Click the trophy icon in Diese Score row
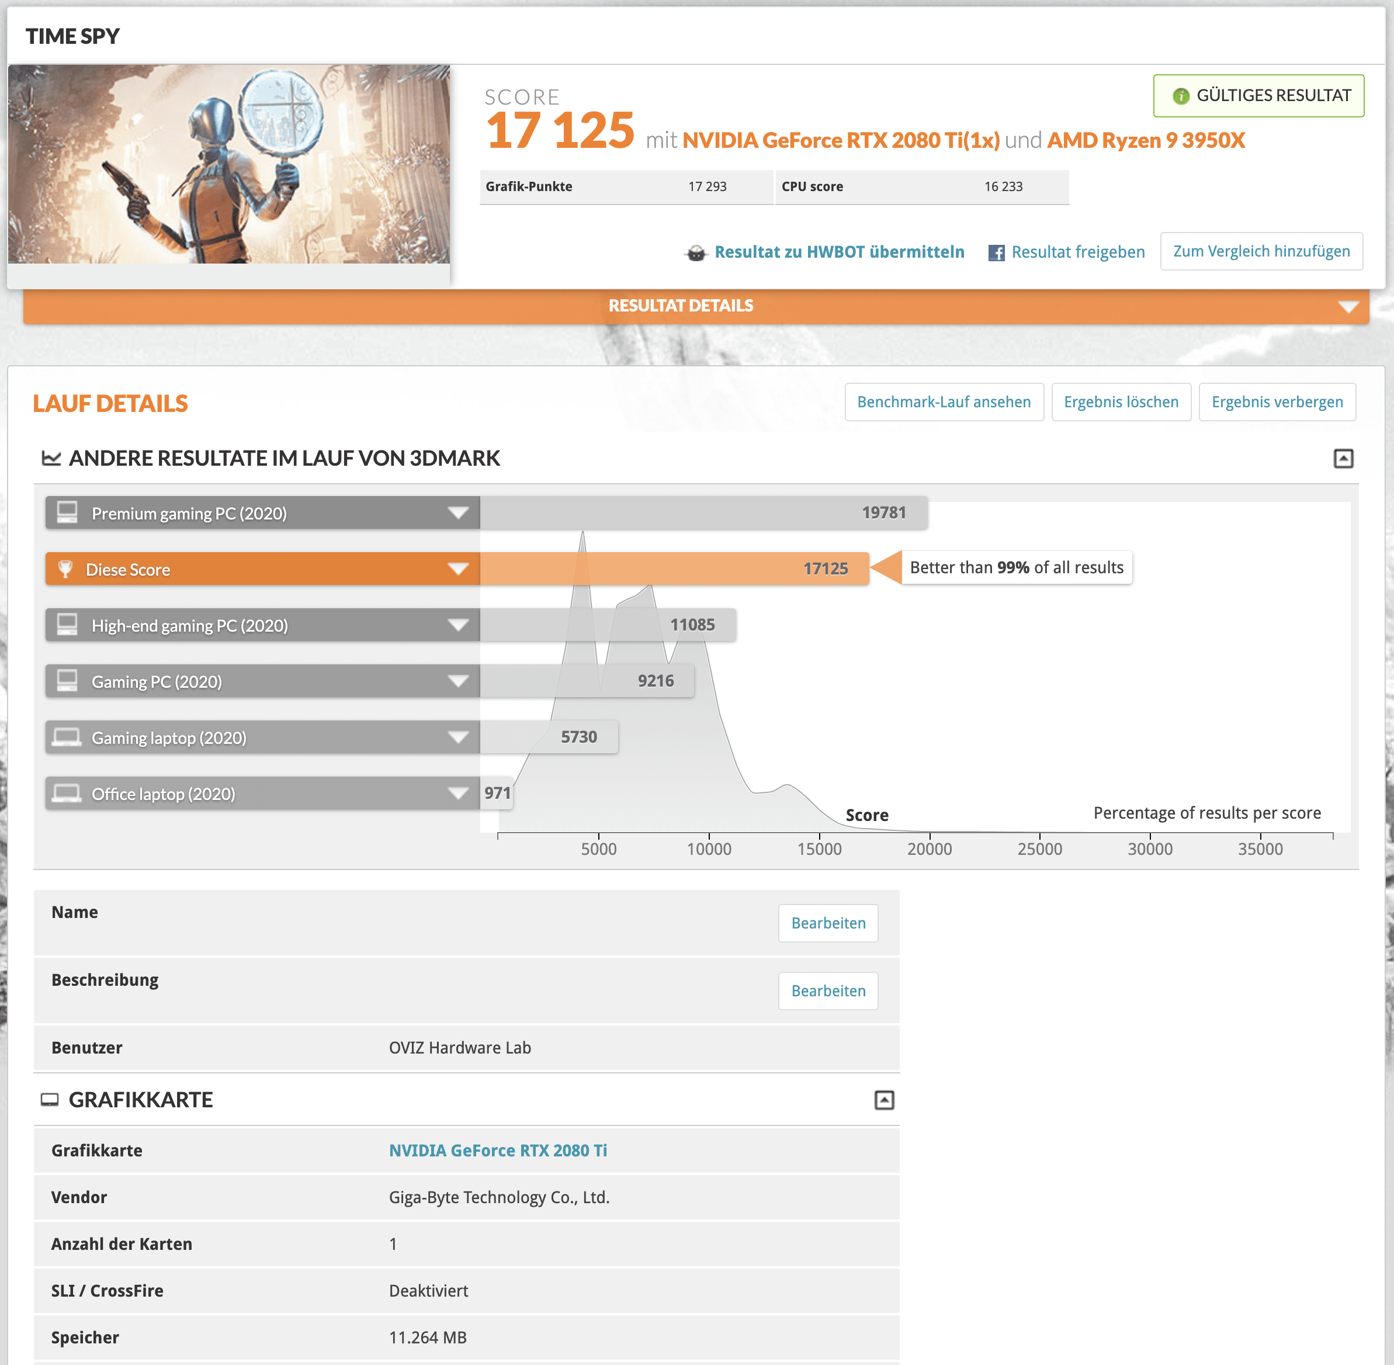The image size is (1394, 1365). pos(65,569)
